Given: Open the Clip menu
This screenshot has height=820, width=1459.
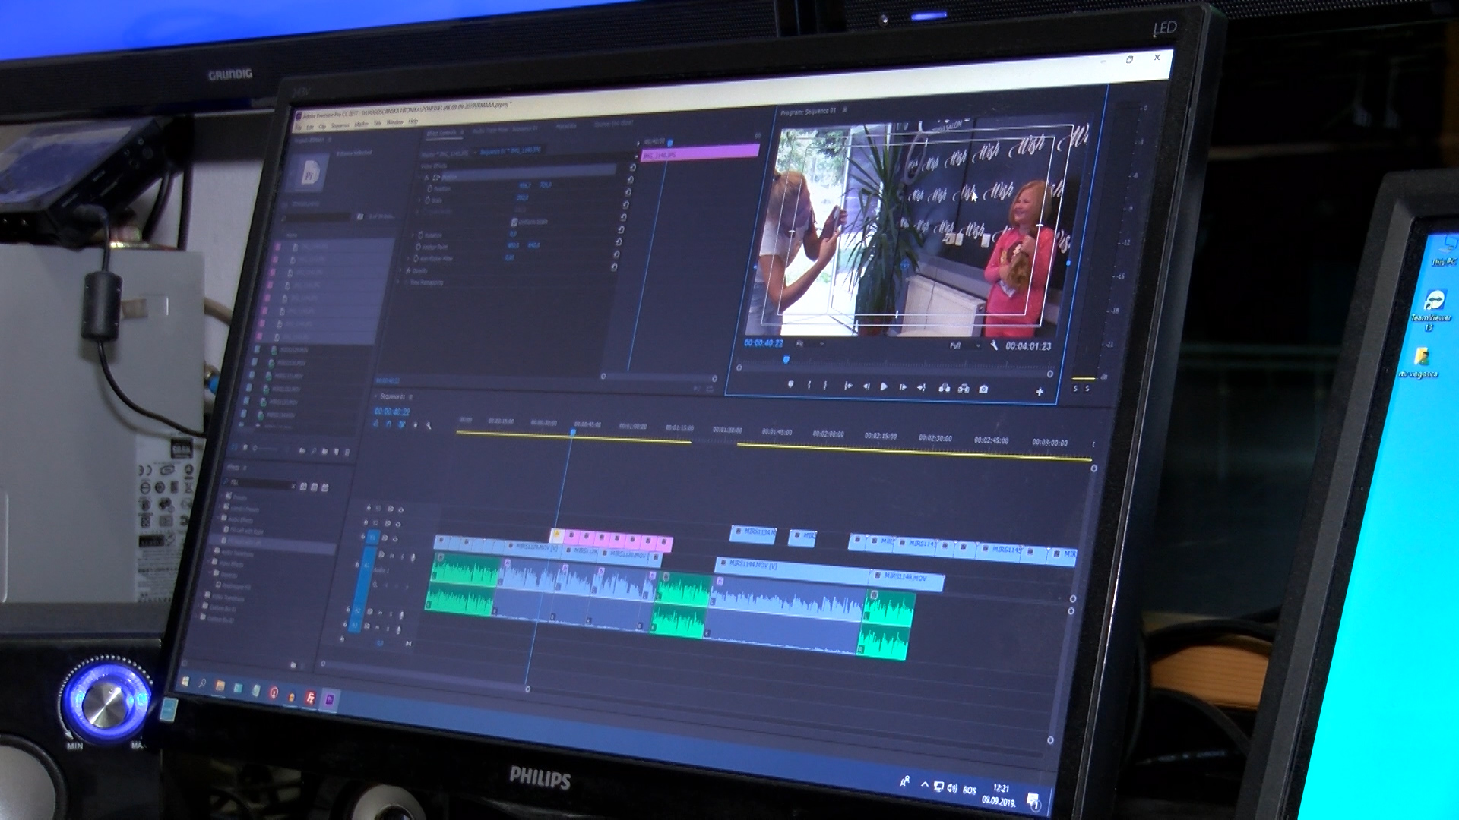Looking at the screenshot, I should 321,126.
